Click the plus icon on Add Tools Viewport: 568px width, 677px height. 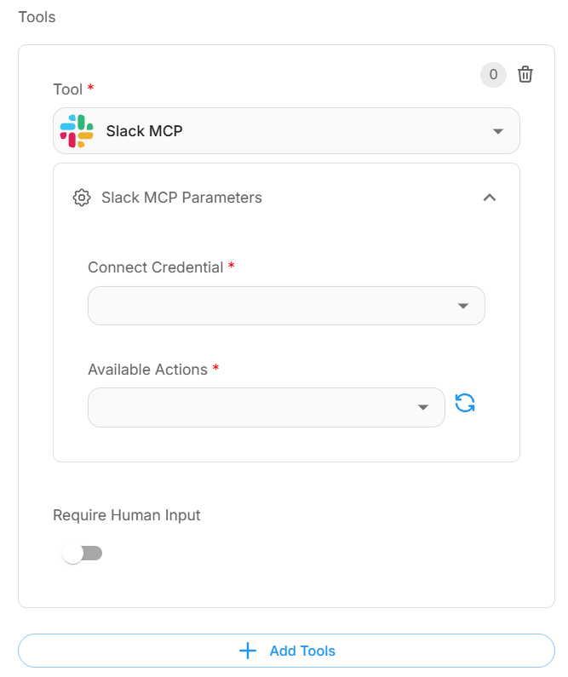(248, 651)
